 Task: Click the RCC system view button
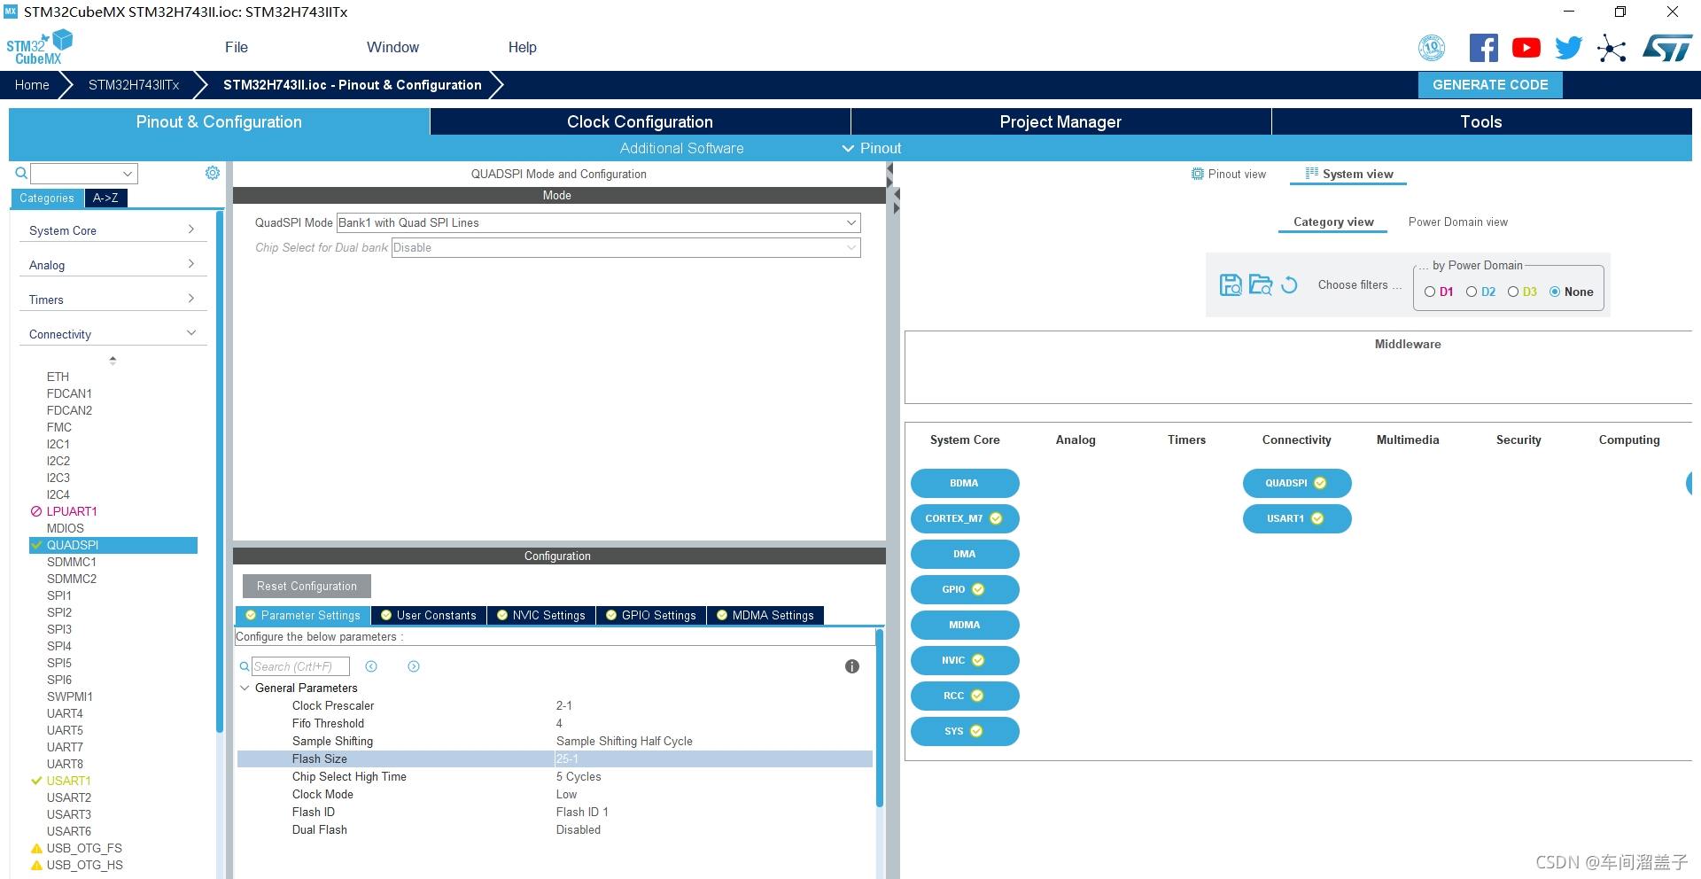[x=964, y=696]
